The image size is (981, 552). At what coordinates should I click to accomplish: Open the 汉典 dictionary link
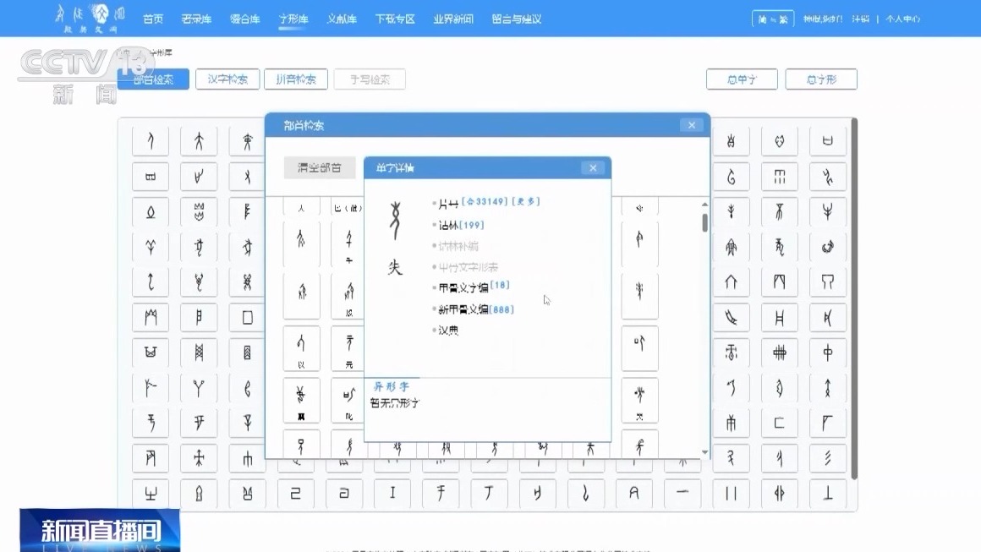click(448, 331)
